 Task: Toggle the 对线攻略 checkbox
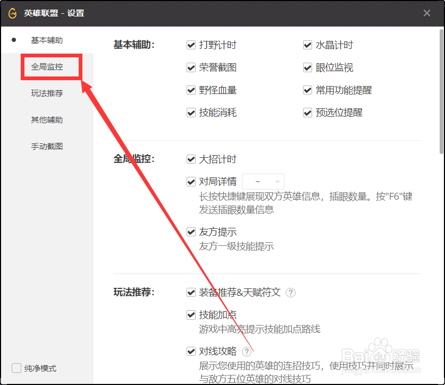(x=191, y=352)
